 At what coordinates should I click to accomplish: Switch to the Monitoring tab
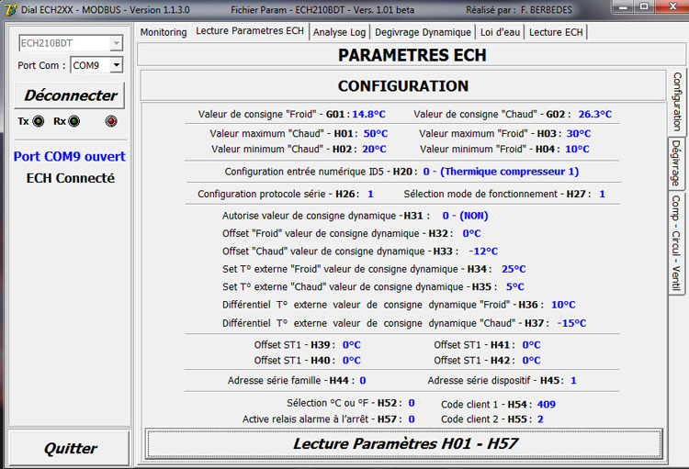[163, 31]
